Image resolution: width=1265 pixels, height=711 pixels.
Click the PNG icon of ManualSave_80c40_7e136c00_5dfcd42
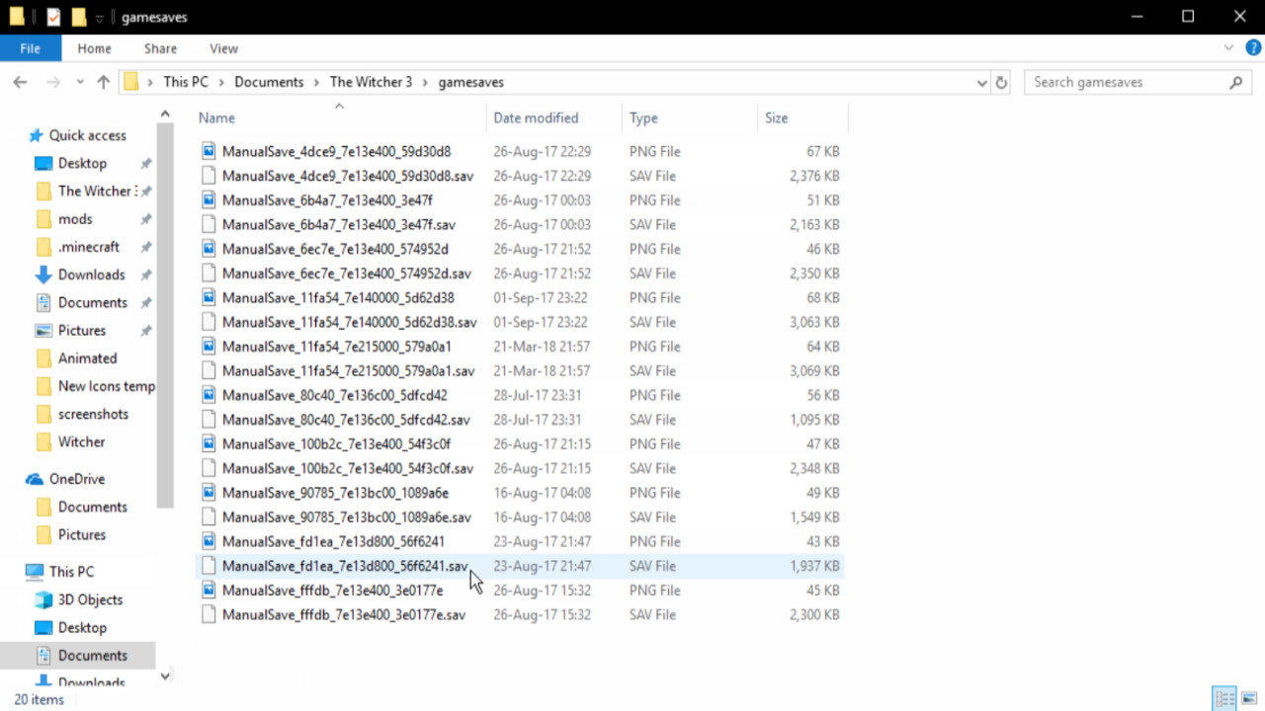[x=209, y=395]
